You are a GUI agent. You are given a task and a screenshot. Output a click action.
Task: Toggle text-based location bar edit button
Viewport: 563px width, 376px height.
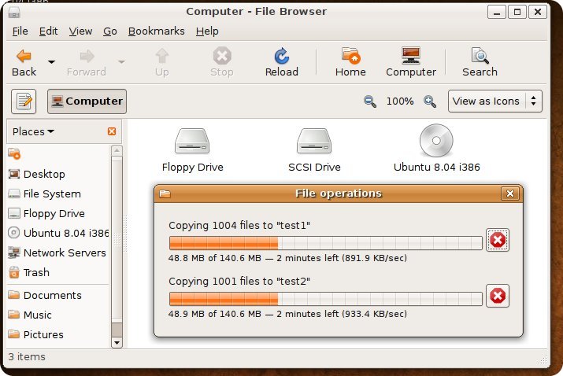(24, 101)
